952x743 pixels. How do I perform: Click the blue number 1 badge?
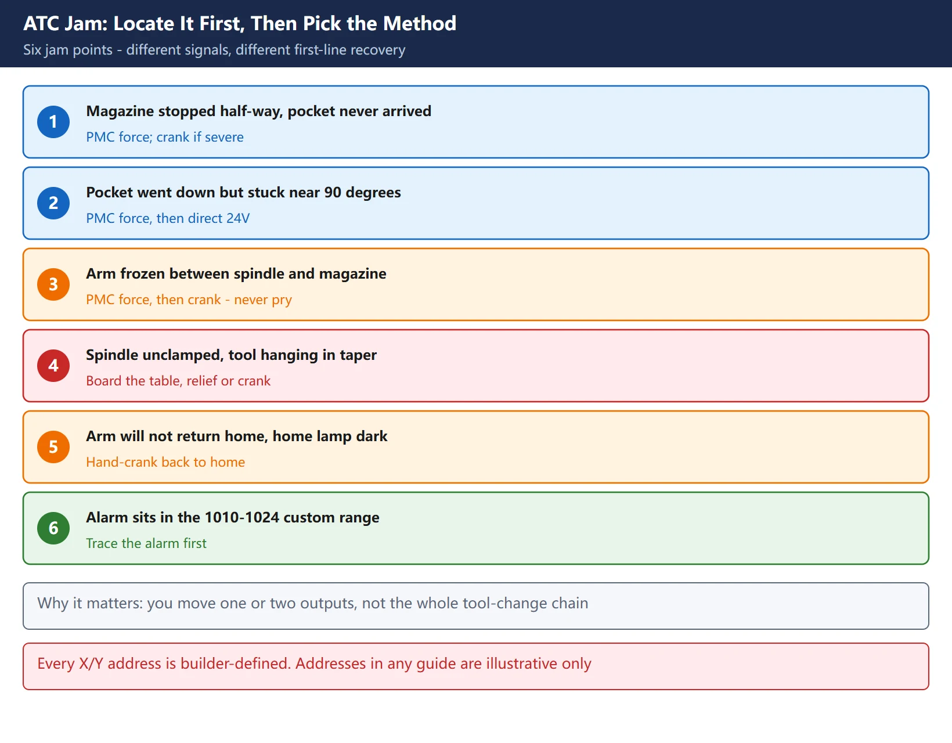[x=53, y=122]
